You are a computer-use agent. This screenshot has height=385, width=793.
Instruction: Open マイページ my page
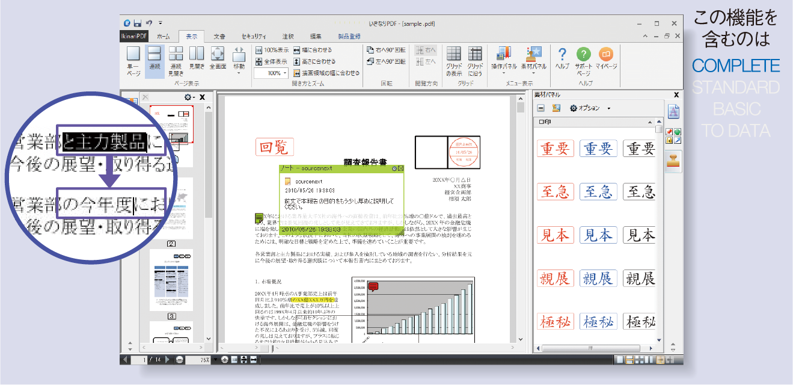606,59
